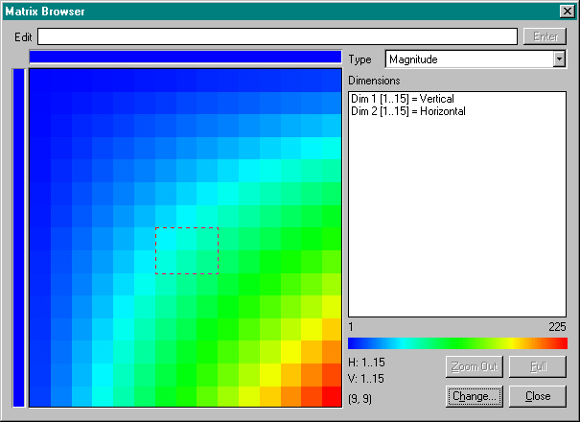Viewport: 580px width, 422px height.
Task: Click the red bottom-right matrix cell
Action: [x=332, y=396]
